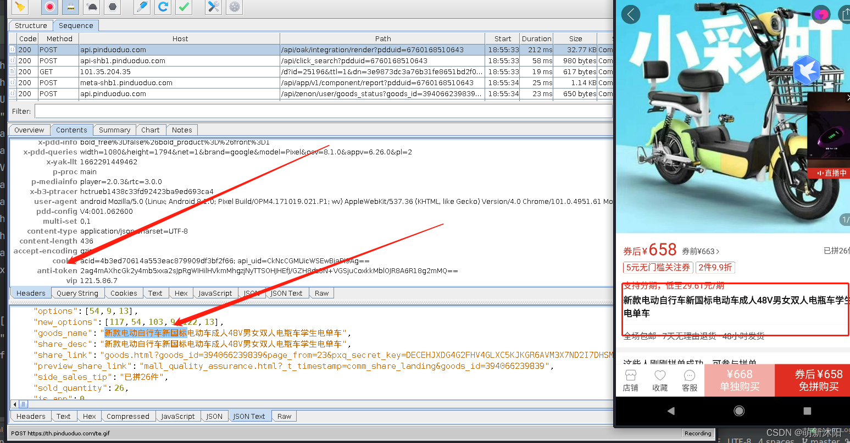Screen dimensions: 850x443
Task: Click the Recording status indicator
Action: coord(698,433)
